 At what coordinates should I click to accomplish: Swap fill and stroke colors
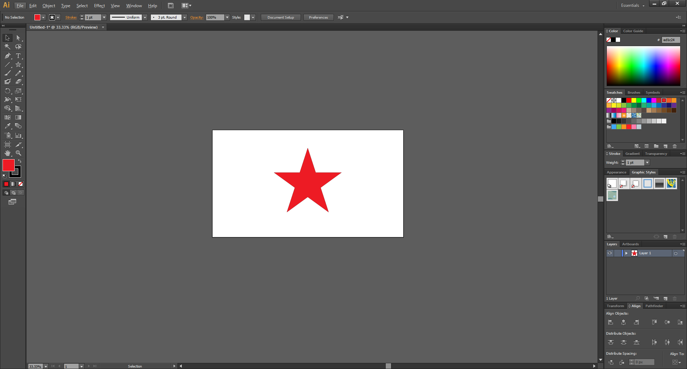click(20, 161)
